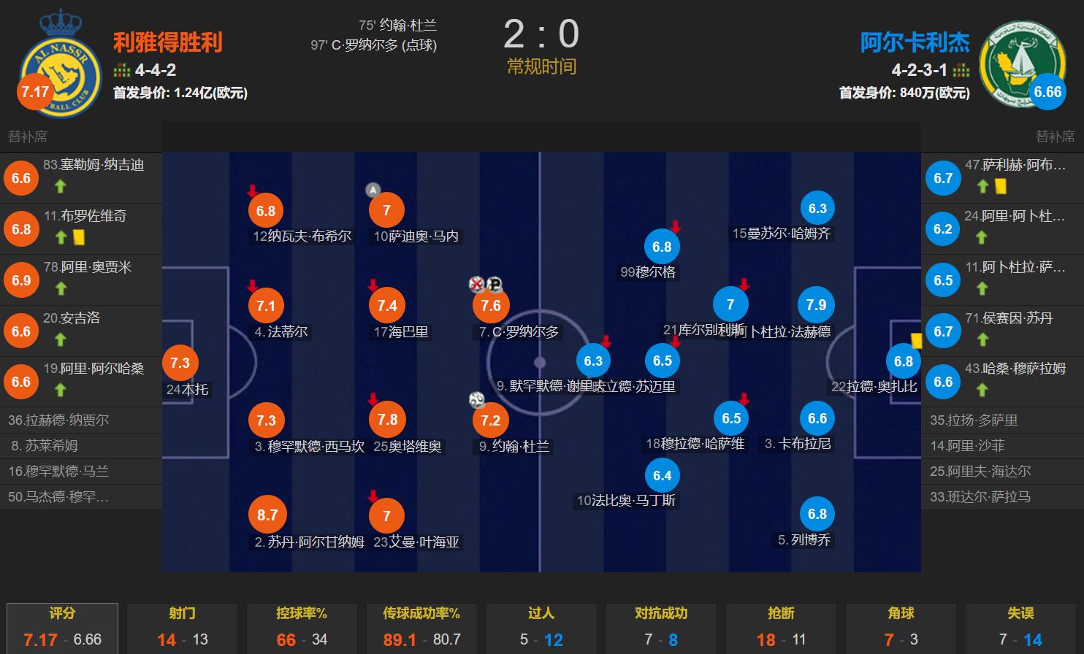Viewport: 1084px width, 654px height.
Task: Click the yellow card beside 布罗佐维奇
Action: click(78, 238)
